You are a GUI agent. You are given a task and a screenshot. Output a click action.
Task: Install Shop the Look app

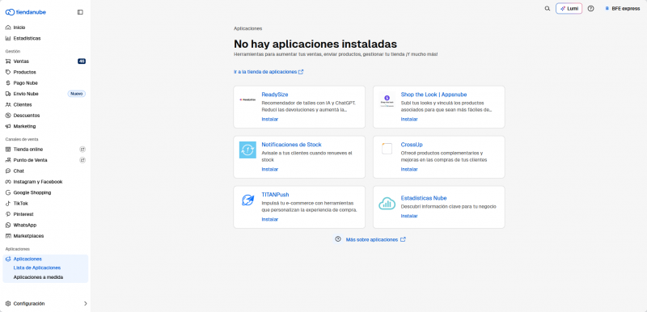click(409, 119)
